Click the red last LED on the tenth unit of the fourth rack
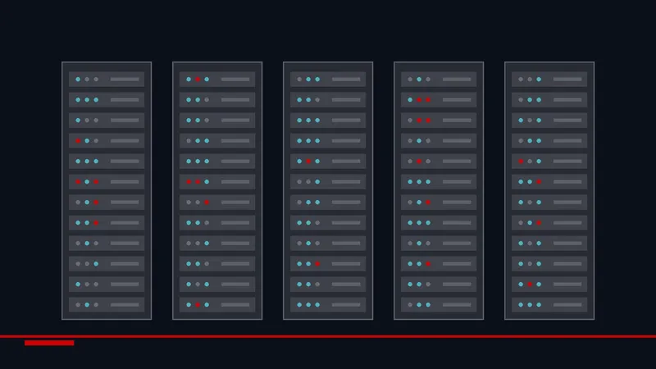 coord(428,263)
